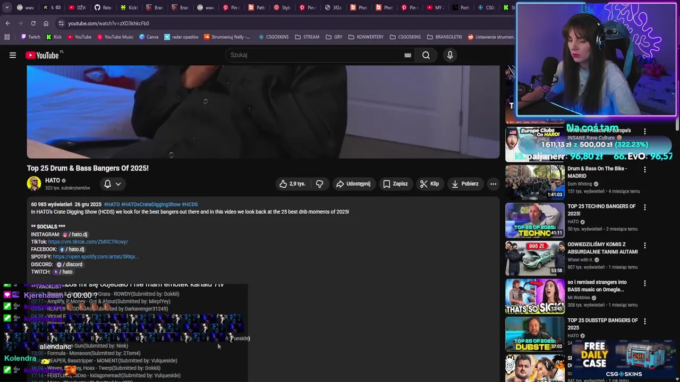Open the Discord link in description
The width and height of the screenshot is (680, 382).
click(x=70, y=264)
